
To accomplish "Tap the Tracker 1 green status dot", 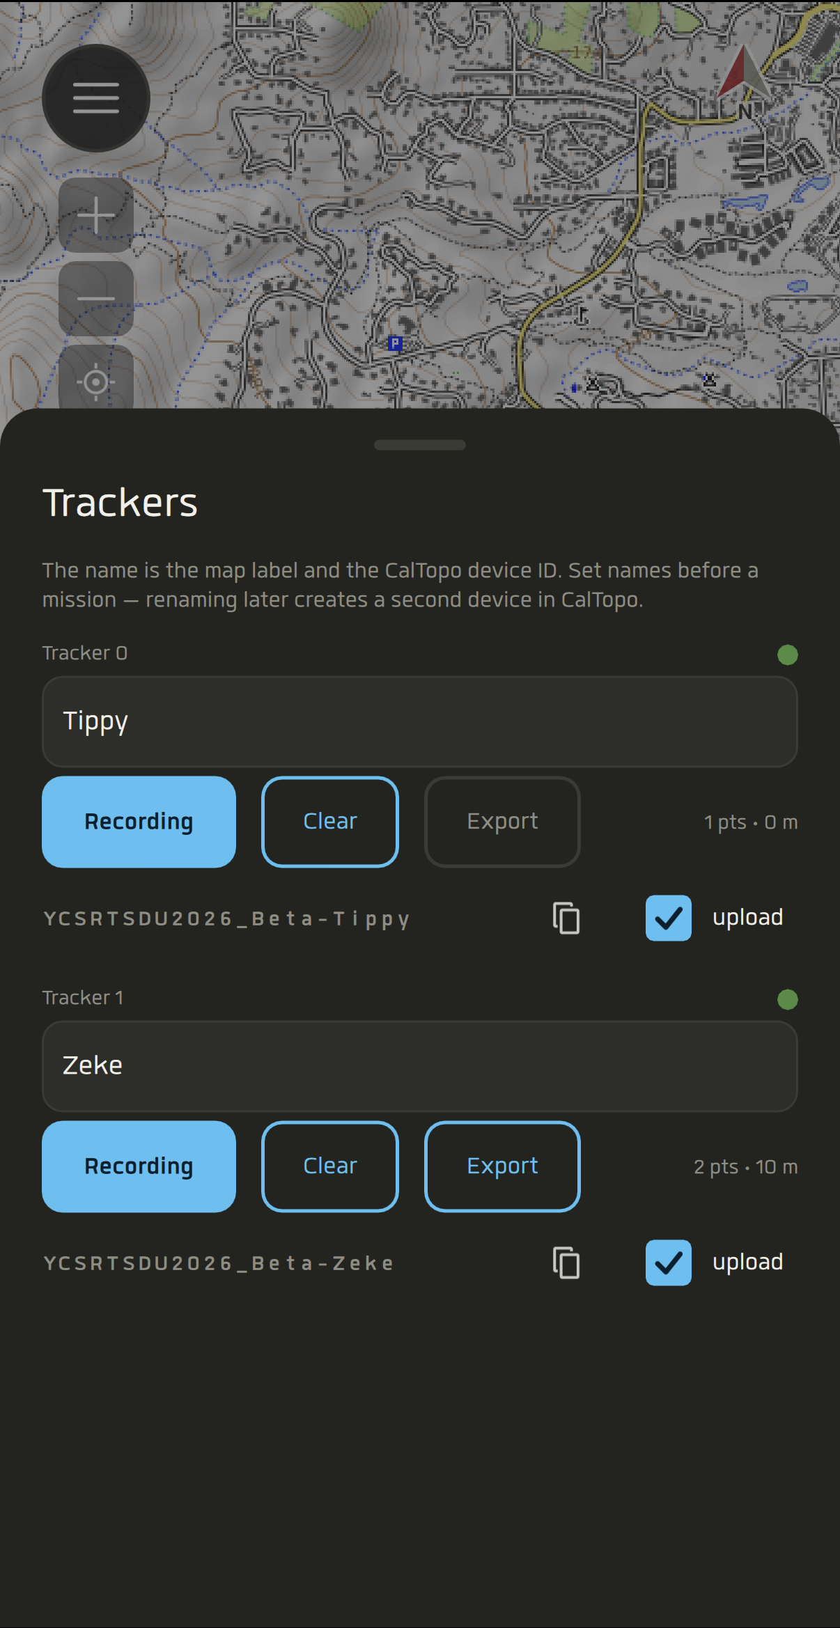I will click(787, 999).
